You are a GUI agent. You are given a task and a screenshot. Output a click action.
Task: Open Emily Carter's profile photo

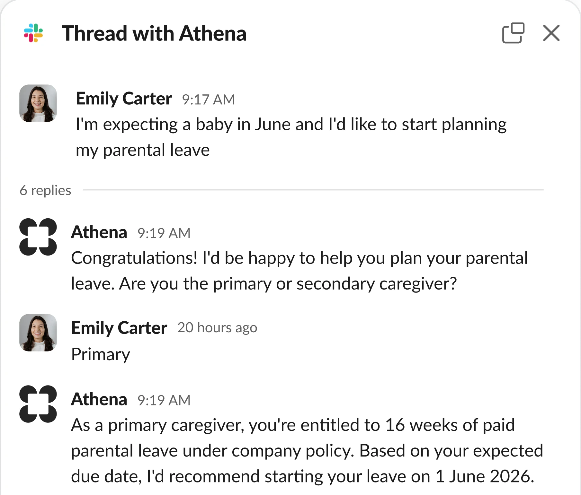coord(38,103)
